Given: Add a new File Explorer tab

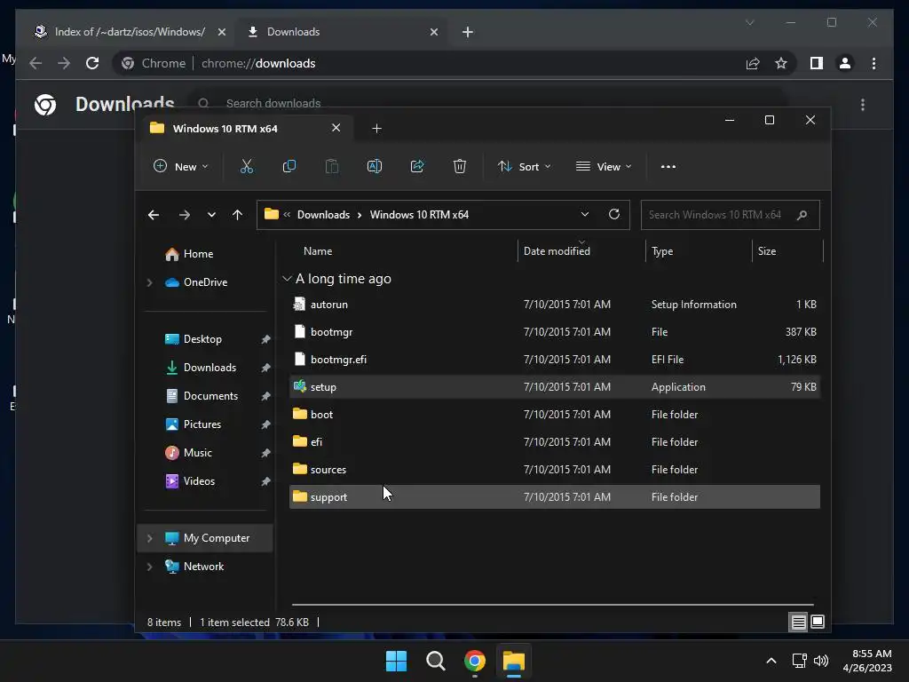Looking at the screenshot, I should click(376, 128).
